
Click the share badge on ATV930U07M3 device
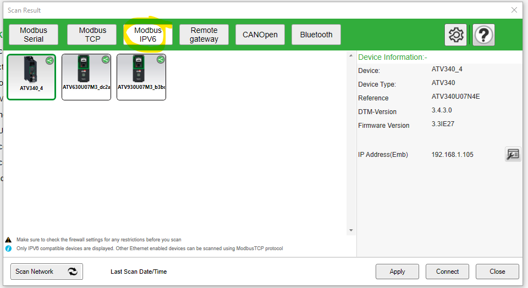click(x=161, y=60)
